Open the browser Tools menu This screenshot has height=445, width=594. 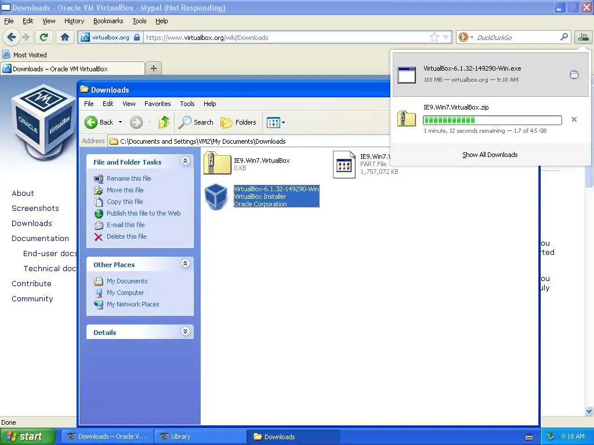click(x=139, y=21)
